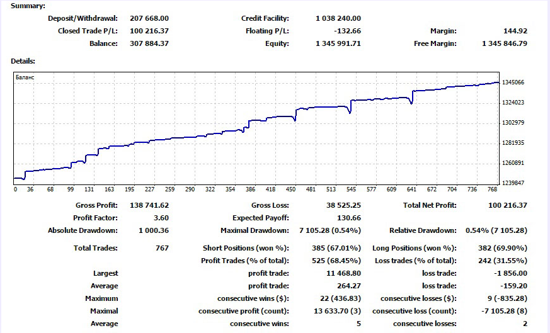
Task: Click the Expected Payoff value 130.66
Action: [x=349, y=218]
